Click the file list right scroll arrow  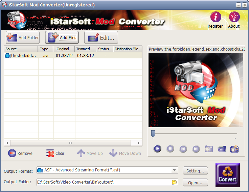(x=139, y=143)
